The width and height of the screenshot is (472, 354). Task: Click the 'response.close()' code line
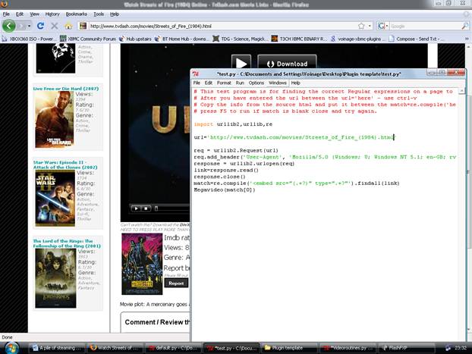pyautogui.click(x=220, y=177)
